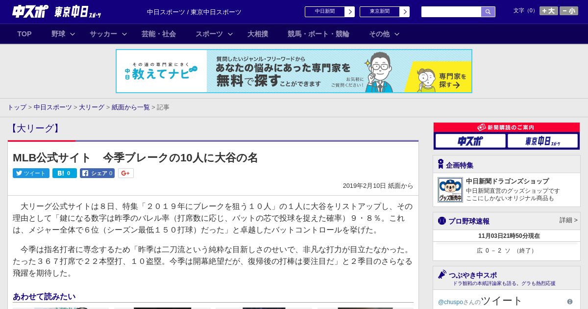The image size is (588, 309).
Task: Go to 中日スポーツ breadcrumb link
Action: [53, 107]
